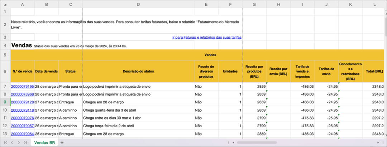387x147 pixels.
Task: Click the 'Receita por envio (BRL)' header cell
Action: tap(278, 72)
